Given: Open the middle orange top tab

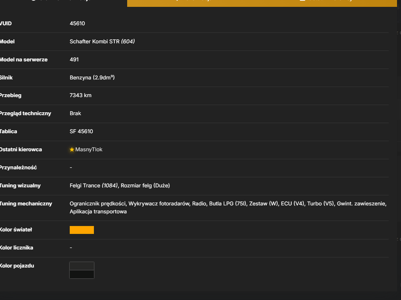Looking at the screenshot, I should 194,2.
